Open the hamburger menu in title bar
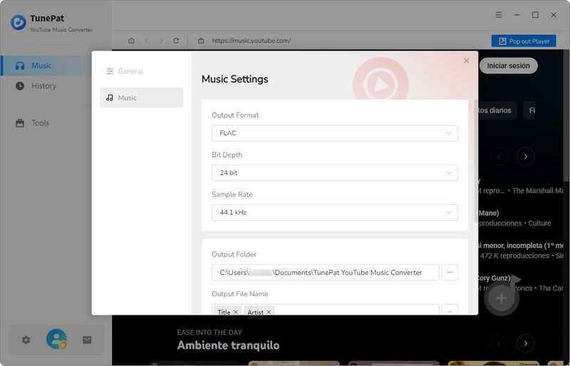This screenshot has width=570, height=366. coord(499,15)
